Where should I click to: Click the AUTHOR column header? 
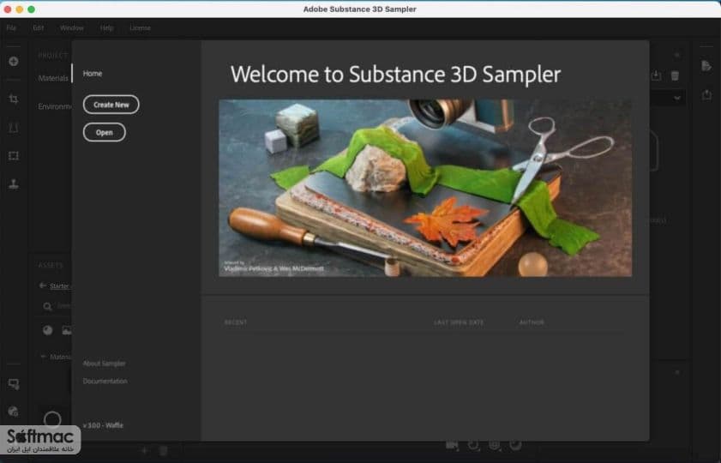tap(532, 322)
